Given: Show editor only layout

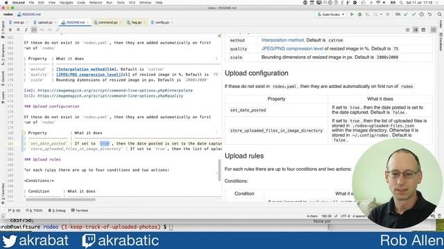Looking at the screenshot, I should pyautogui.click(x=408, y=30).
